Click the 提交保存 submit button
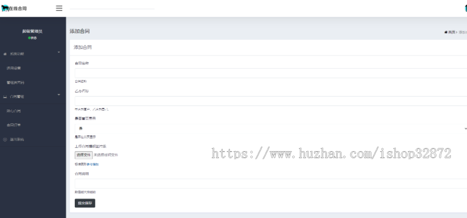This screenshot has width=467, height=218. tap(85, 203)
